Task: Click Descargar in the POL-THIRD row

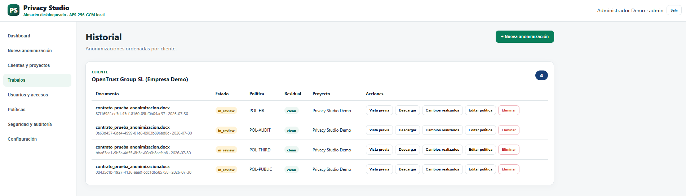Action: [x=407, y=150]
